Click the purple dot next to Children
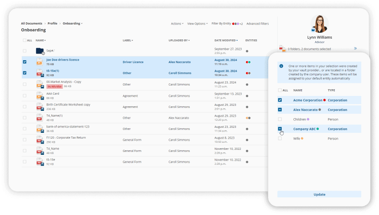Viewport: 379px width, 215px height. (x=308, y=119)
